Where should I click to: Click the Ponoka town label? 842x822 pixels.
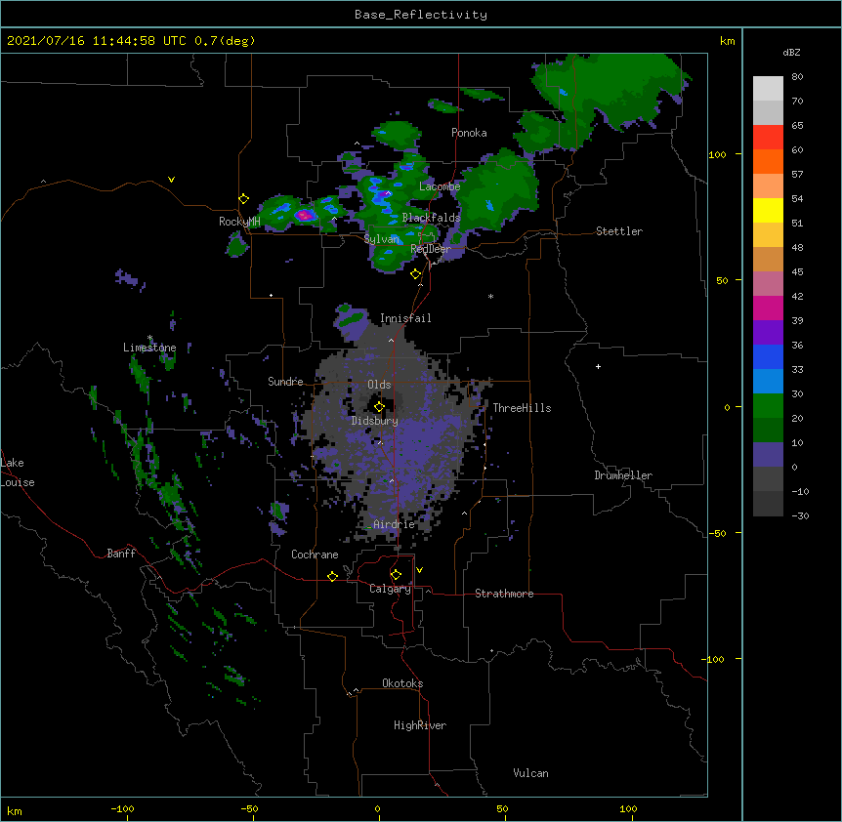click(469, 133)
